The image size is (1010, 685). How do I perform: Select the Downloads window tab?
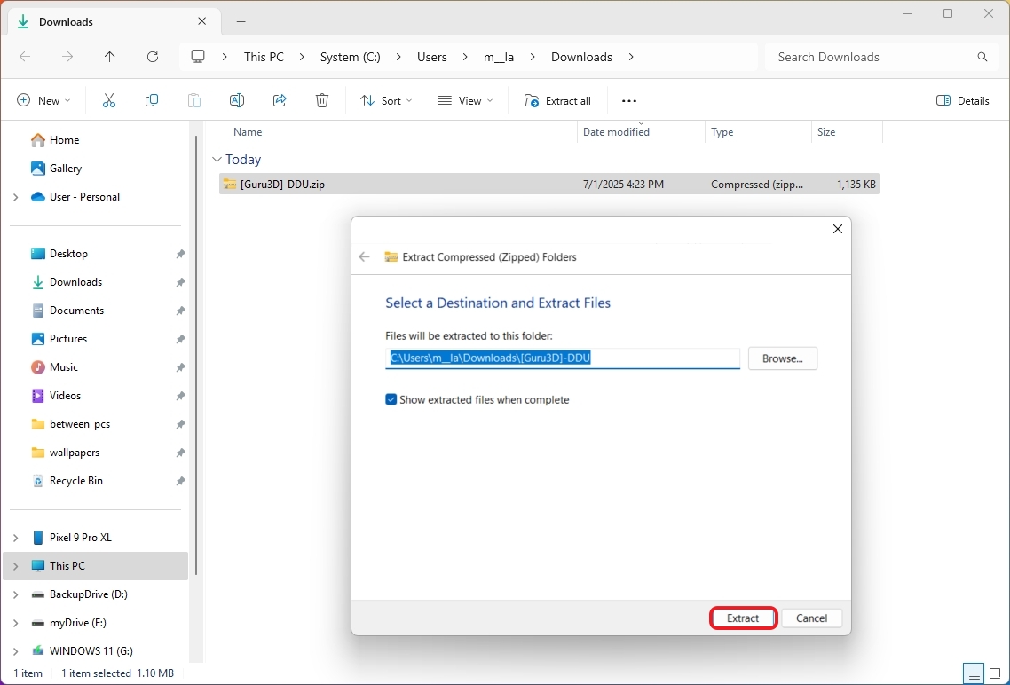point(114,21)
